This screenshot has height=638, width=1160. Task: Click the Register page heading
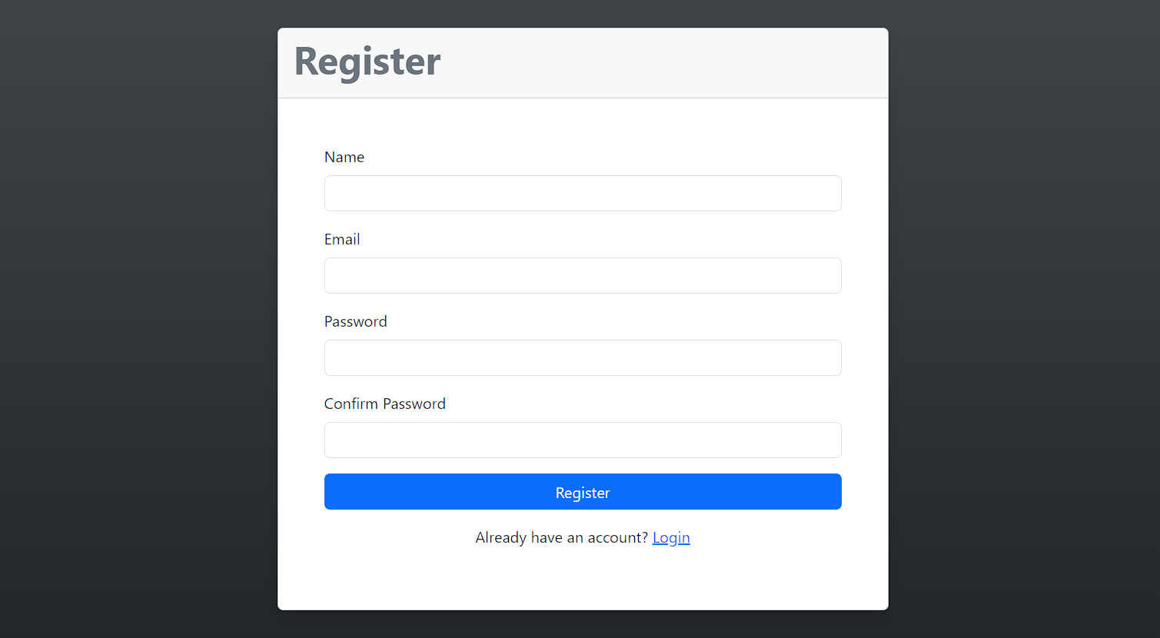tap(367, 62)
